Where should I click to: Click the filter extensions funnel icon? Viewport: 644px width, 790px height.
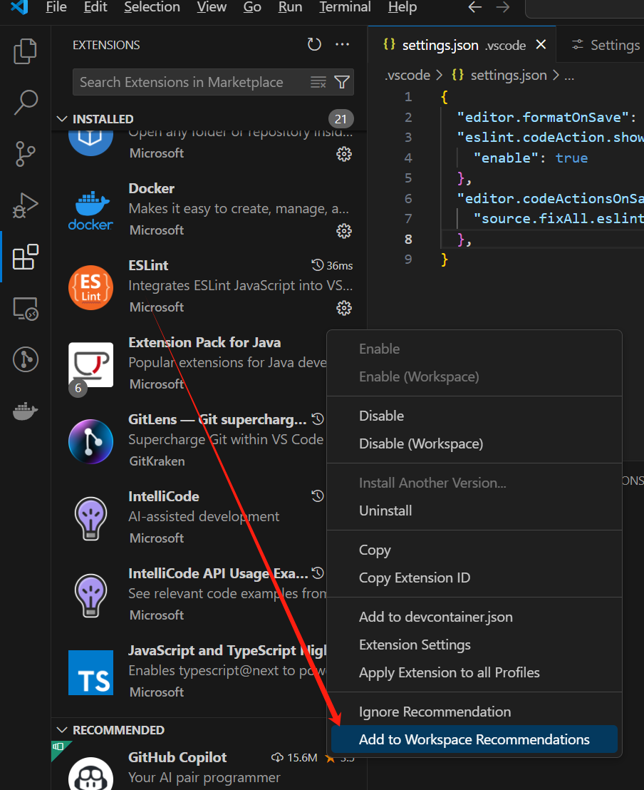(342, 82)
